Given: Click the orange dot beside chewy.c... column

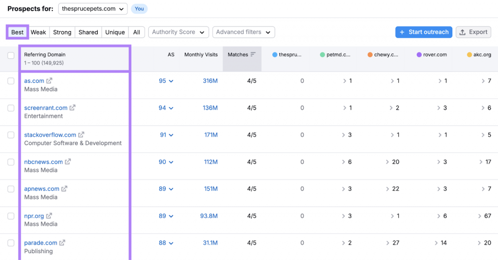Looking at the screenshot, I should click(x=370, y=55).
